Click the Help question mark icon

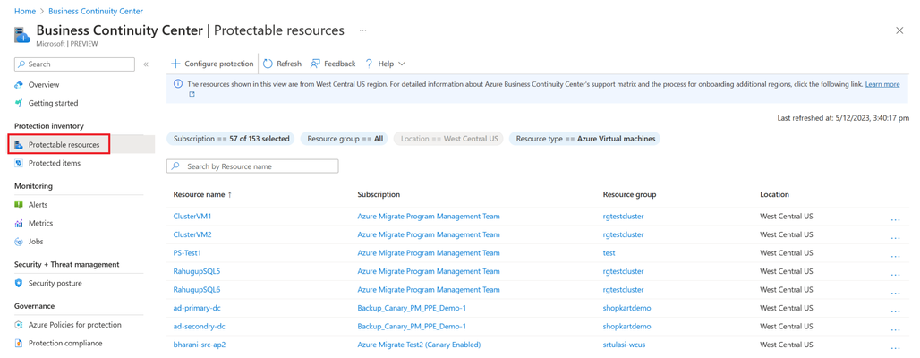369,64
